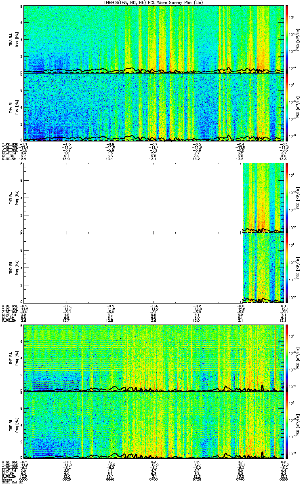303x485 pixels.
Task: Click the THA X_RE_GSE ephemeris row label
Action: pyautogui.click(x=9, y=144)
